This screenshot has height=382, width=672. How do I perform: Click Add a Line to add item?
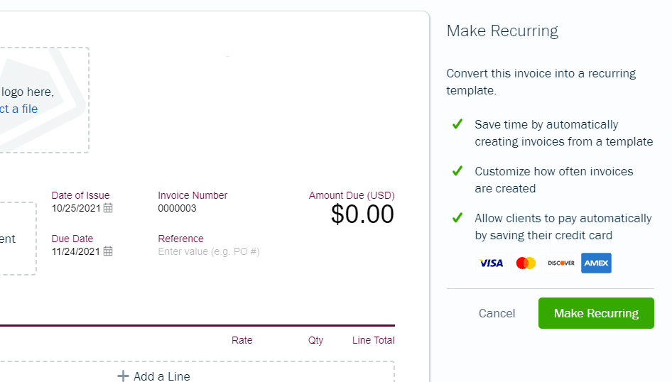(x=161, y=376)
